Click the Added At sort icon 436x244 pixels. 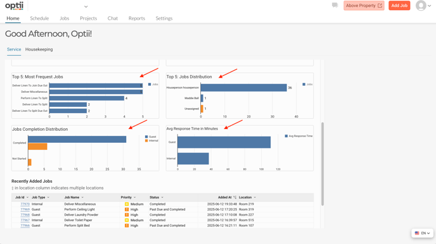(234, 197)
